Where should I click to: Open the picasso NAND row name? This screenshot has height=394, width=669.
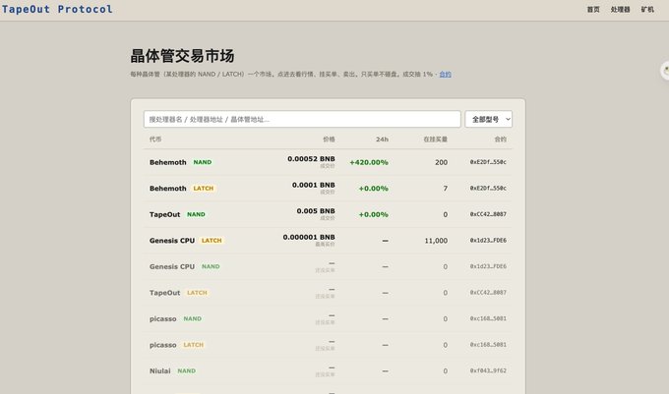[162, 318]
